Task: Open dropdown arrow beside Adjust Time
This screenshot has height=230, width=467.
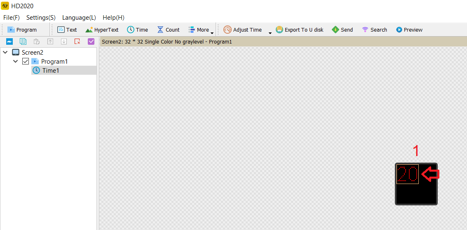Action: point(270,33)
